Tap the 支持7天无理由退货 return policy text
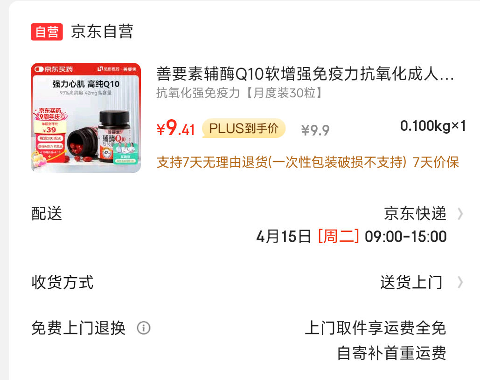The image size is (480, 380). click(x=281, y=163)
